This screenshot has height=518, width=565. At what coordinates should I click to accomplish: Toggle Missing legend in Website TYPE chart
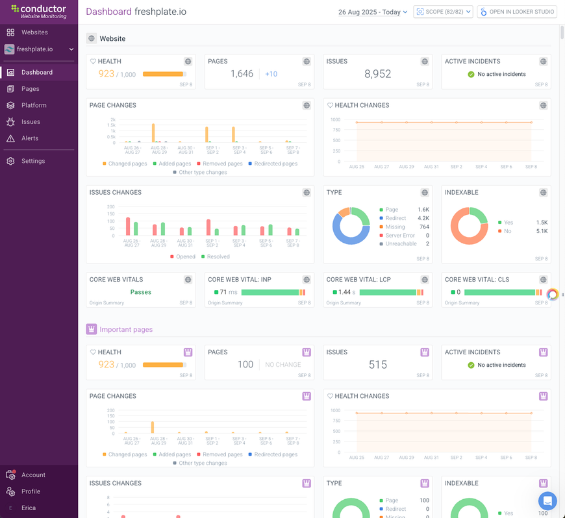392,227
